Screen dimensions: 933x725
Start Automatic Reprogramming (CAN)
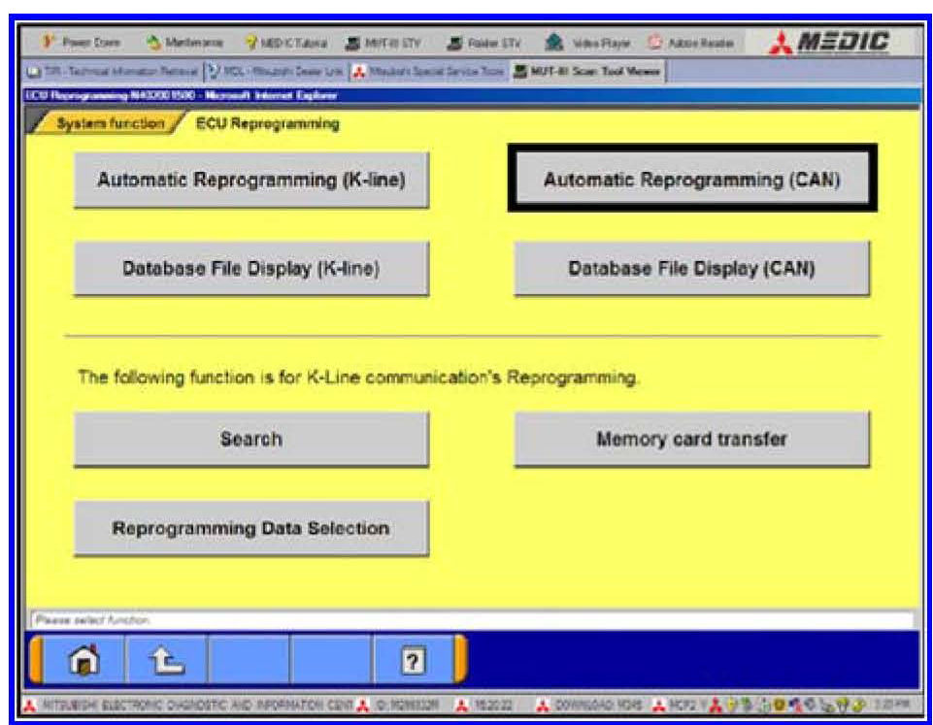click(691, 180)
